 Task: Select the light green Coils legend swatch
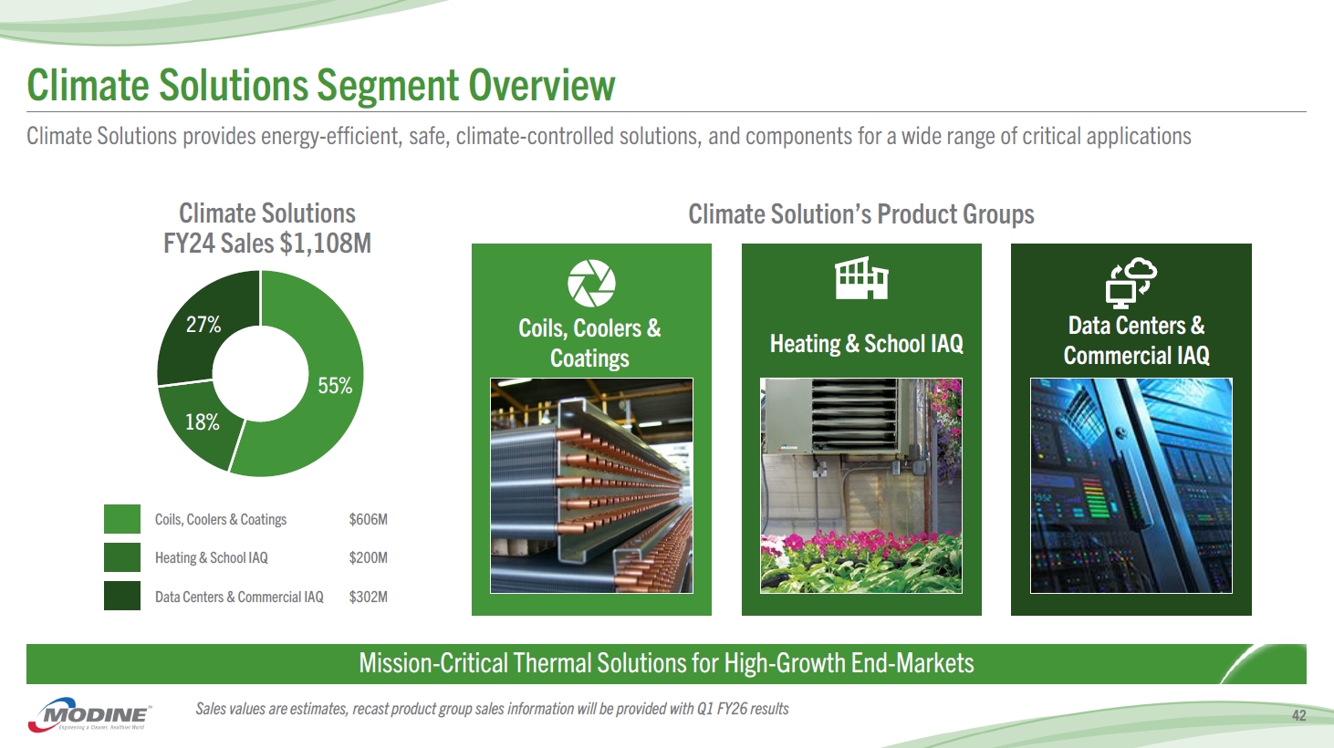(122, 519)
